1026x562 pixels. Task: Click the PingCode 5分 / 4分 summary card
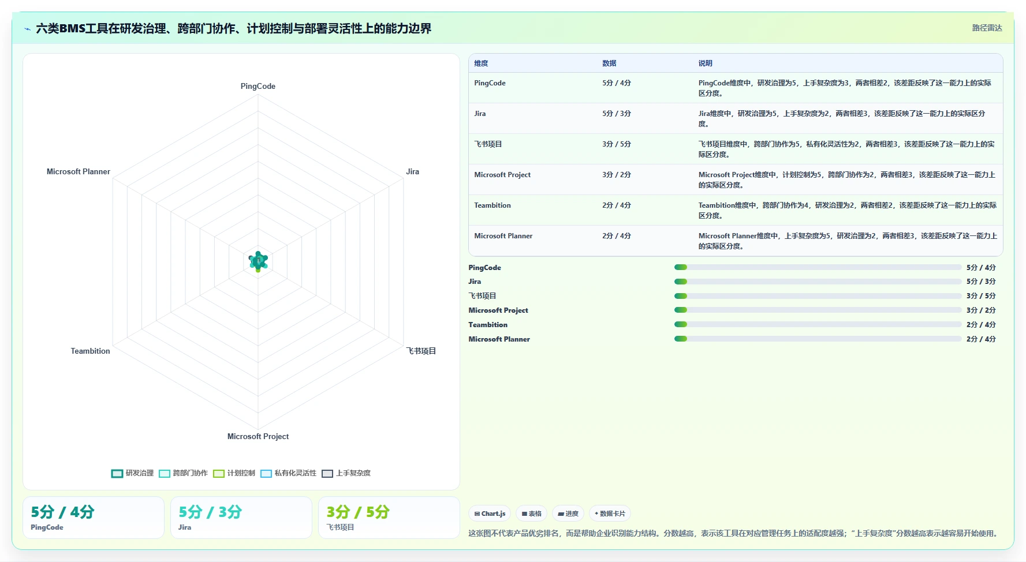pyautogui.click(x=94, y=518)
